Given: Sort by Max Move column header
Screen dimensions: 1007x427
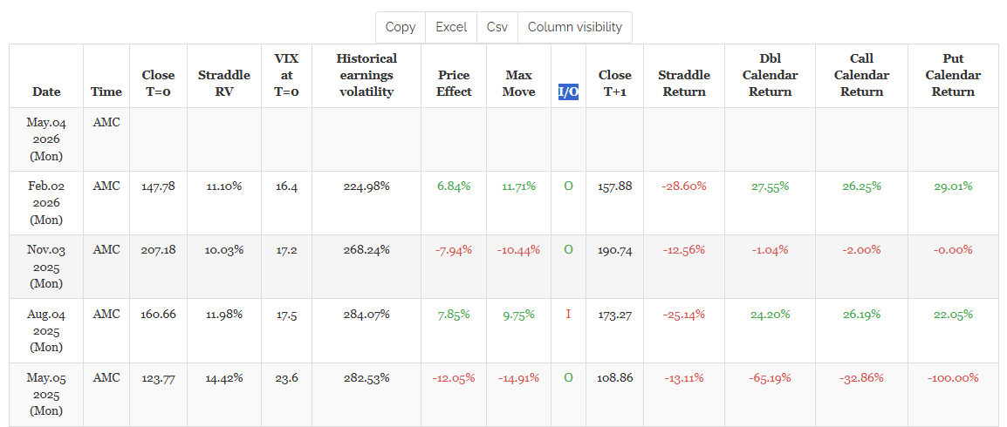Looking at the screenshot, I should [x=519, y=76].
